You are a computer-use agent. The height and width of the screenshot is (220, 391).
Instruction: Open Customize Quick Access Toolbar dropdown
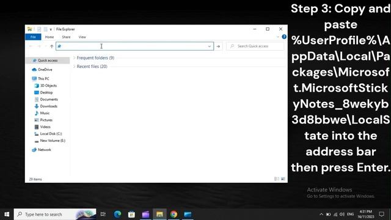[51, 29]
